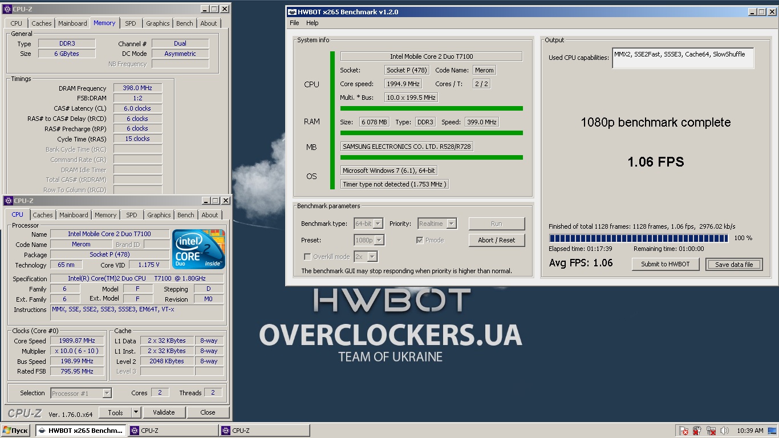
Task: Switch to Mainboard tab in upper CPU-Z
Action: (x=73, y=23)
